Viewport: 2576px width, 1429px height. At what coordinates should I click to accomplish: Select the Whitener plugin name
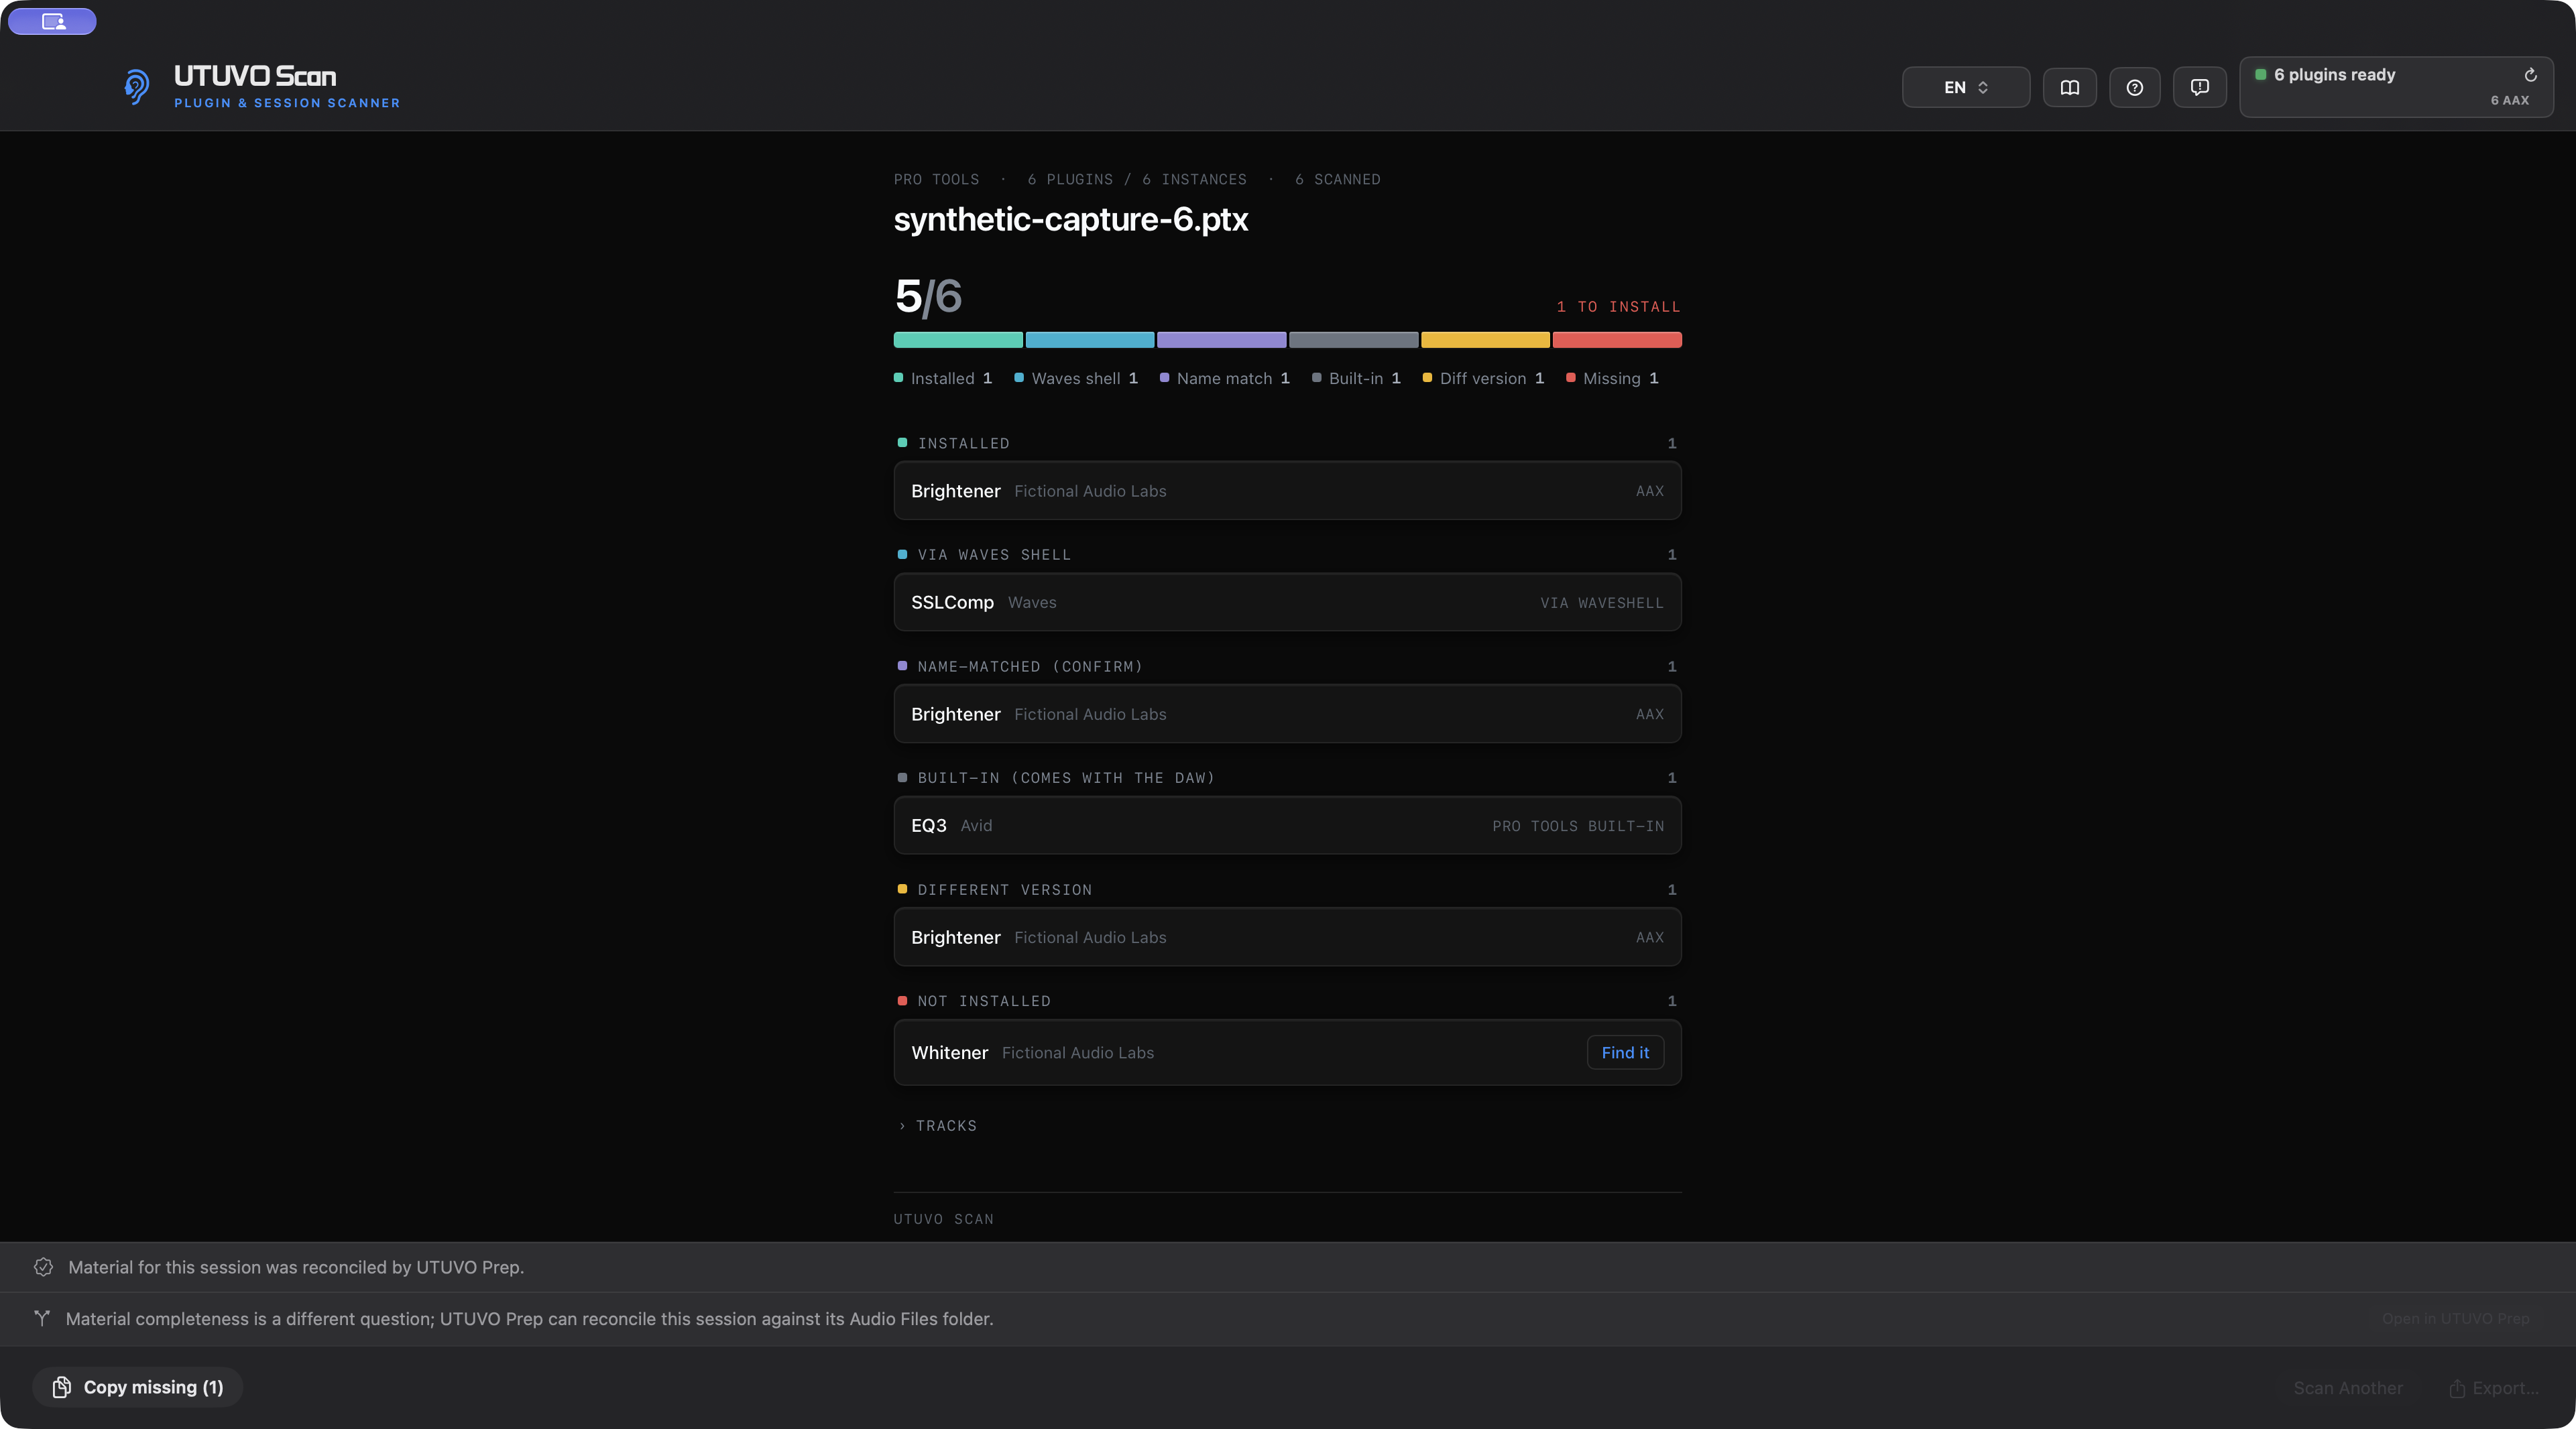[x=949, y=1052]
